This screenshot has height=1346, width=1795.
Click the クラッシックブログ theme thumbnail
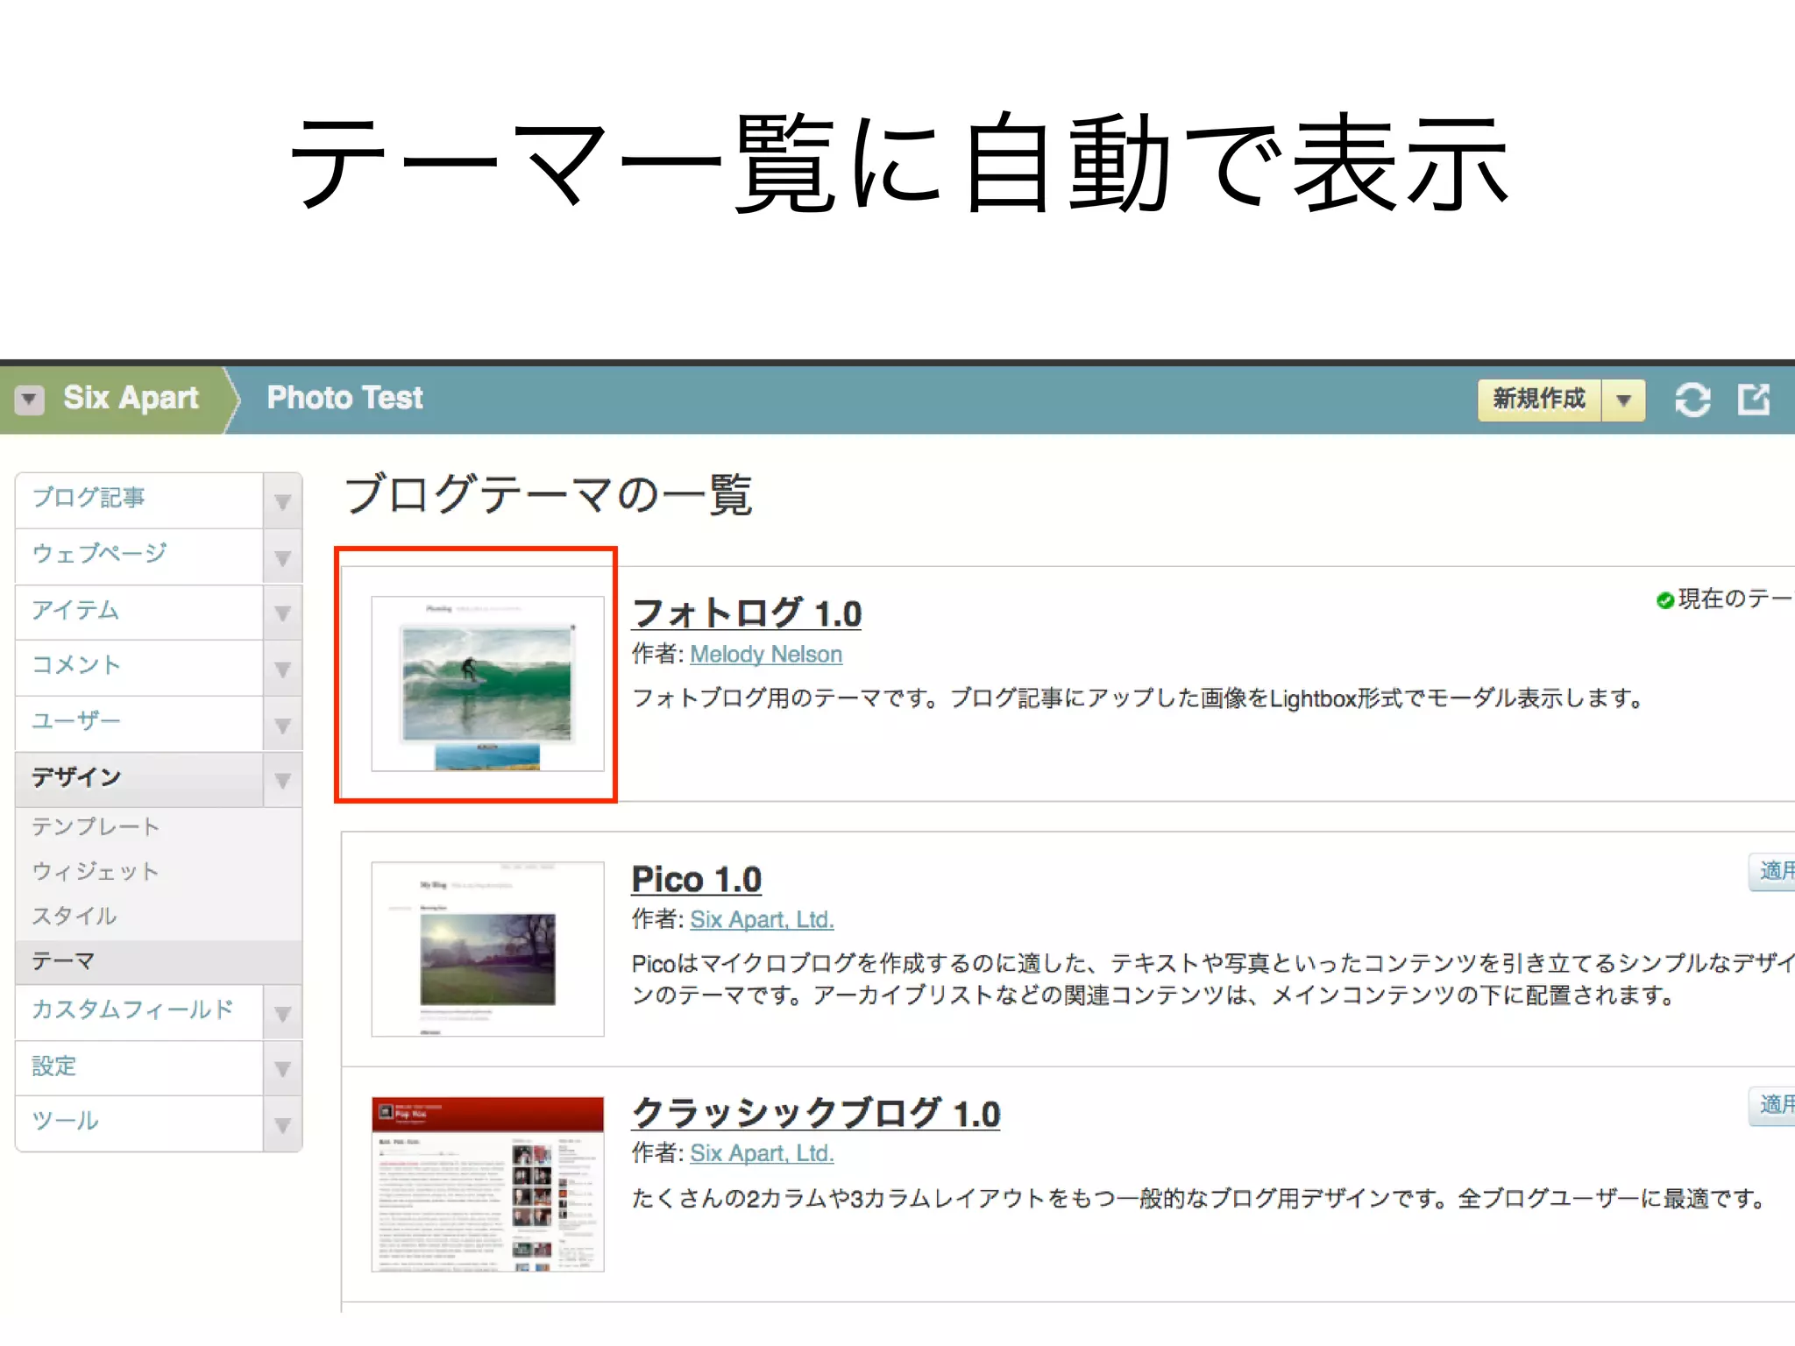(x=487, y=1183)
